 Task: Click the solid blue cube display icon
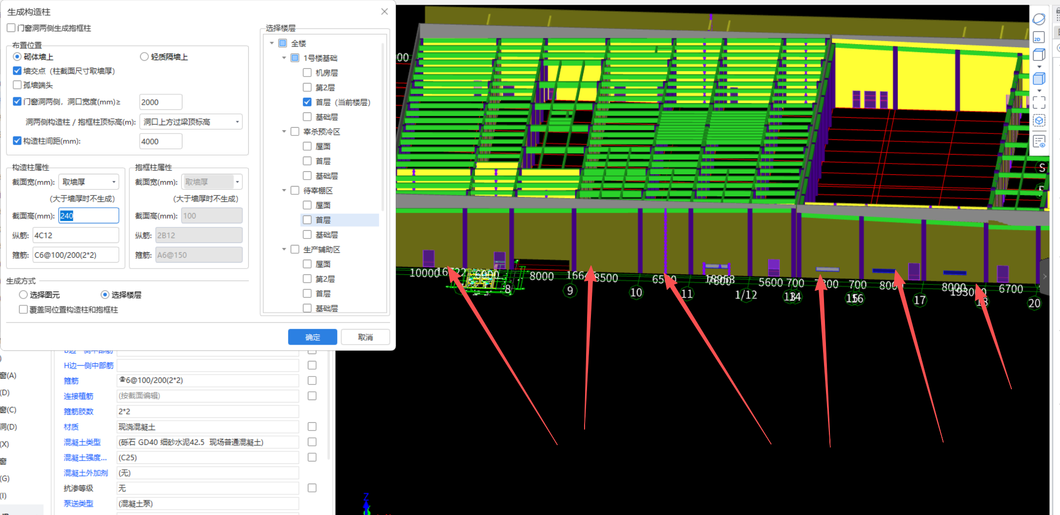[x=1038, y=79]
